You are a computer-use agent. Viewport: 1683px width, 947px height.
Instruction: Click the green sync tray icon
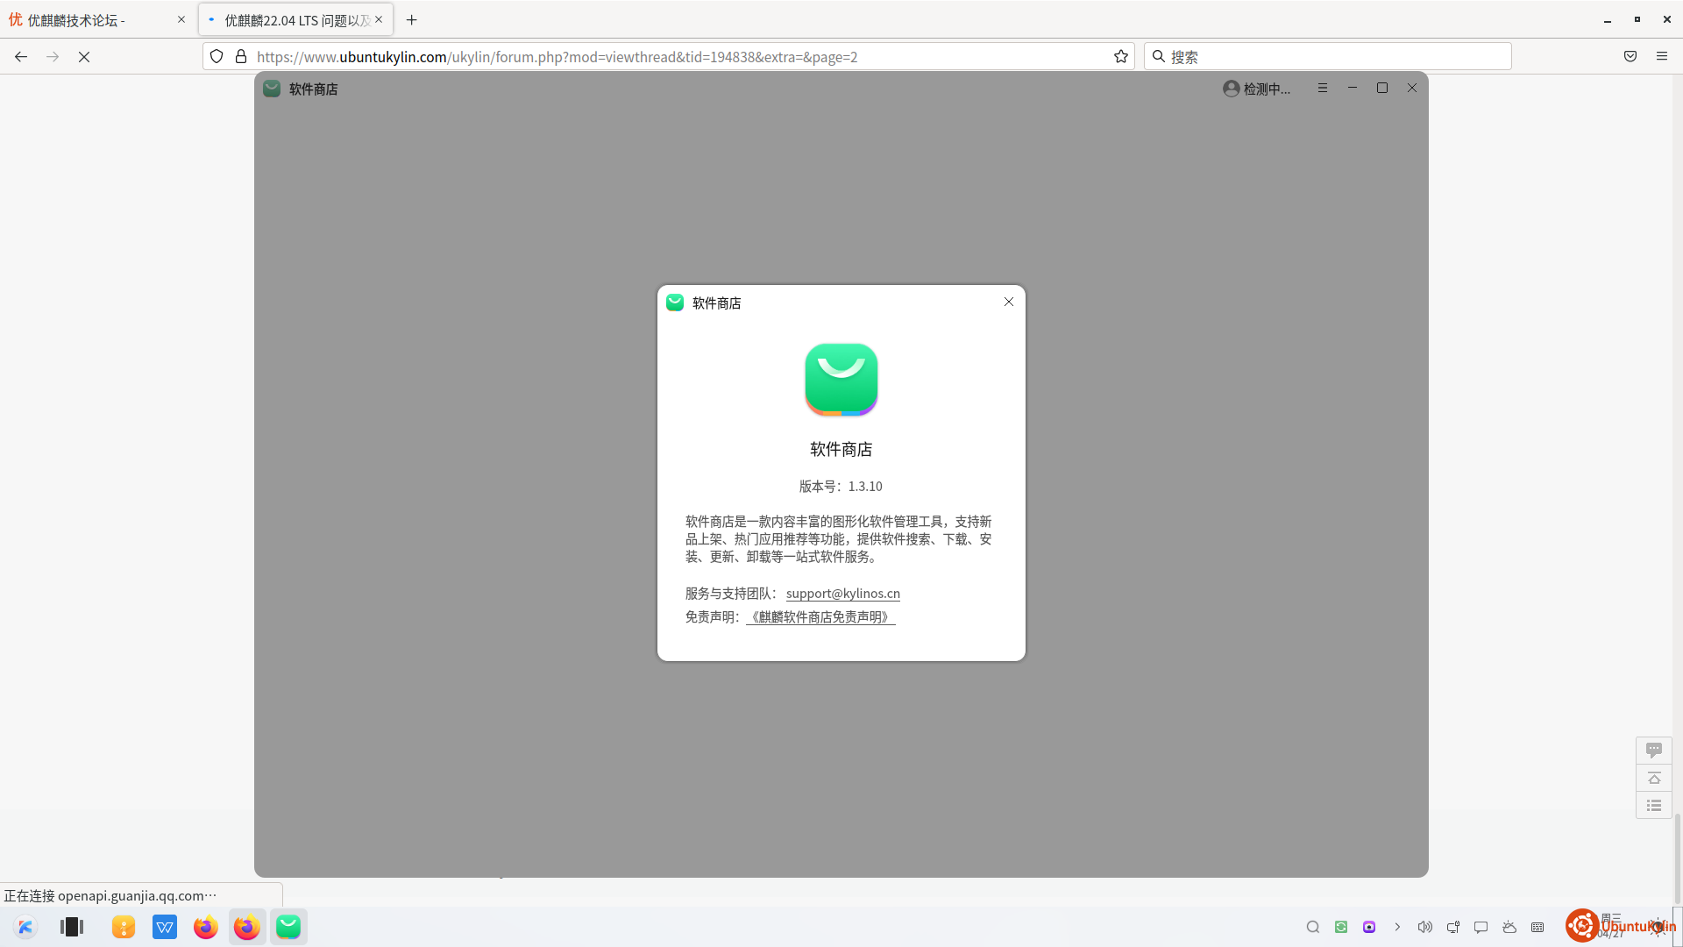pyautogui.click(x=1341, y=927)
